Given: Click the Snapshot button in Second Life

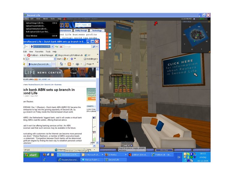Looking at the screenshot, I should click(x=108, y=150).
